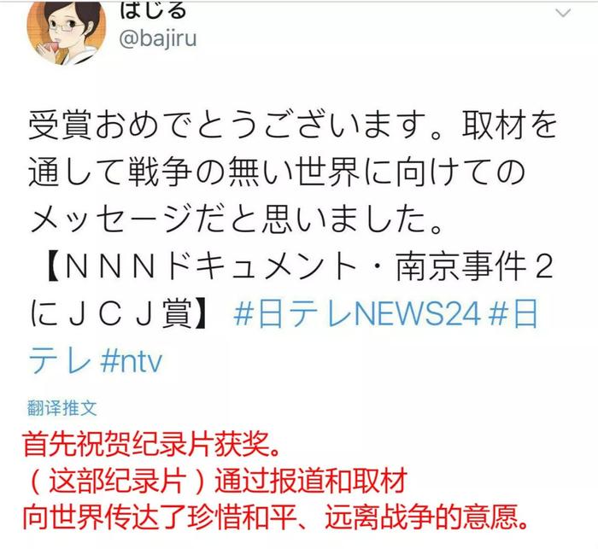Click 翻译推文 to translate the tweet
598x549 pixels.
point(62,408)
